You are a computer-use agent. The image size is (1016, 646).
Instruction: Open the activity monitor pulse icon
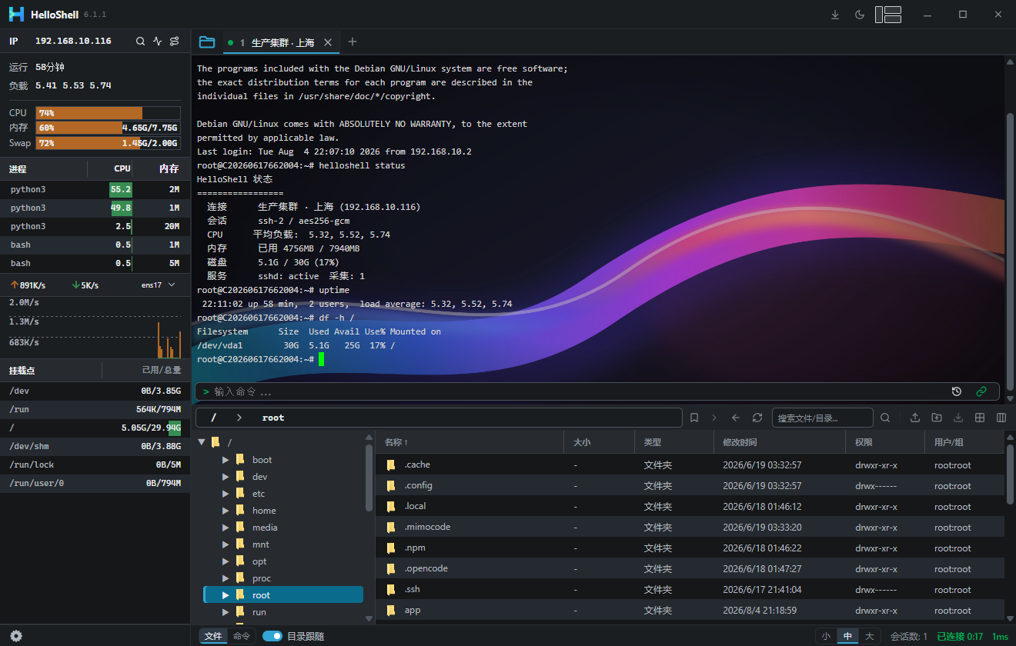[158, 42]
